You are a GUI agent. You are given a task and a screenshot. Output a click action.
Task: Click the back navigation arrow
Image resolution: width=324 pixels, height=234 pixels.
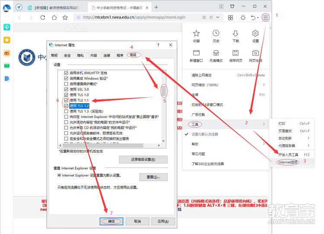coord(19,18)
